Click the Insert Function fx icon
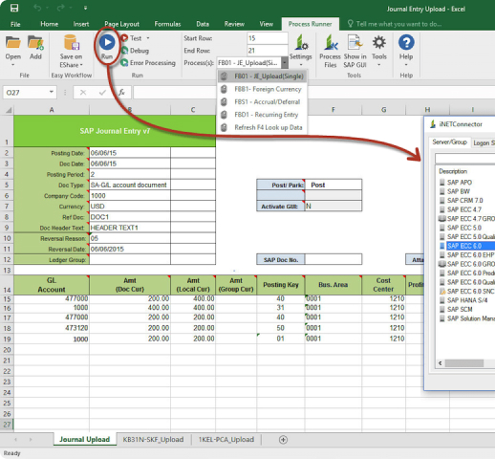Viewport: 495px width, 459px height. pyautogui.click(x=121, y=93)
